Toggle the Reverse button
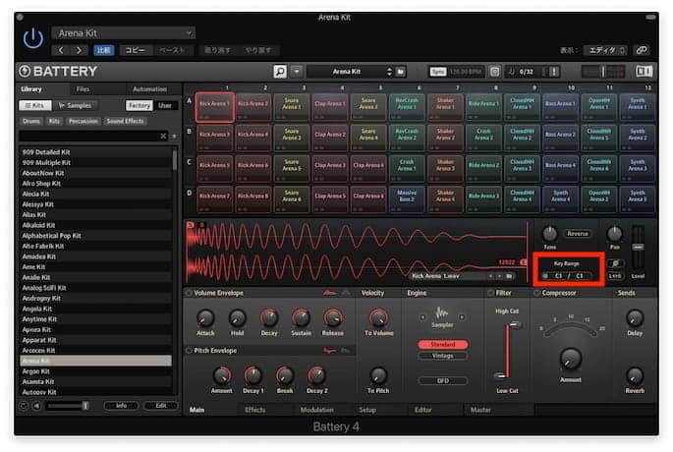673x452 pixels. 578,234
